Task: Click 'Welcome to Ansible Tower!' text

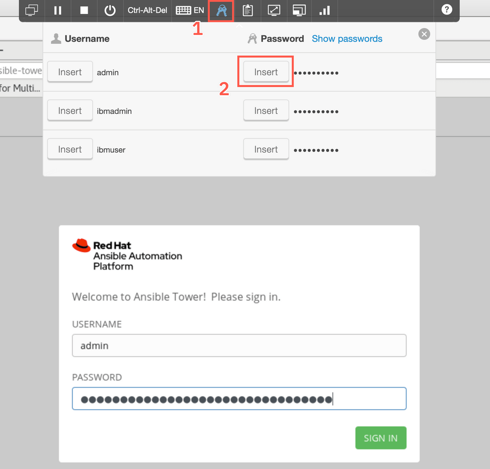Action: tap(139, 297)
